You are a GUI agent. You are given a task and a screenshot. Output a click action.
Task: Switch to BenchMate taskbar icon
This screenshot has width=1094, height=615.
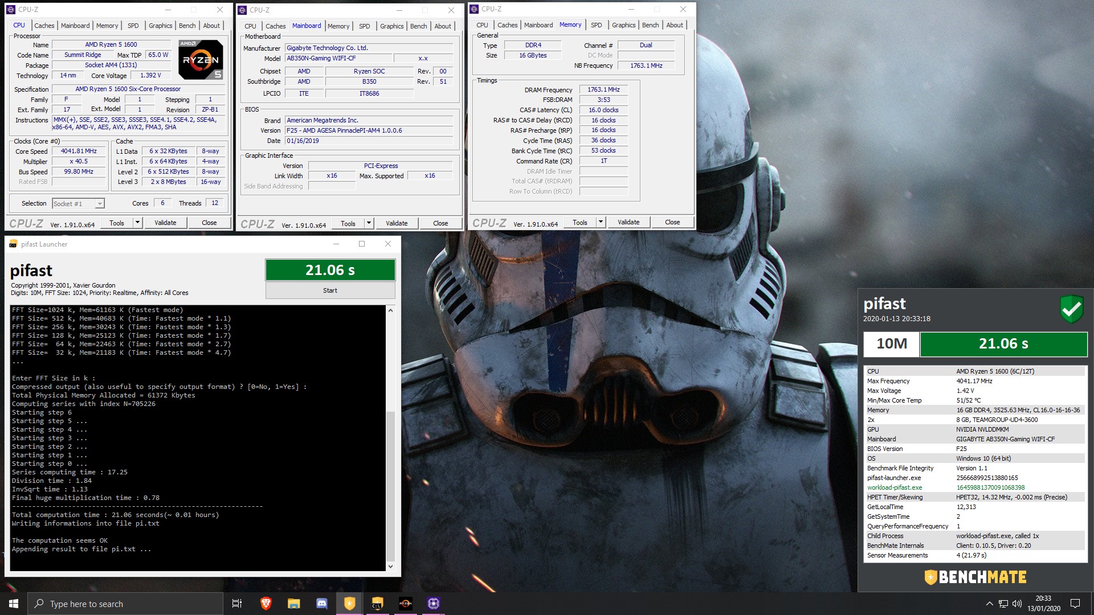click(x=349, y=604)
